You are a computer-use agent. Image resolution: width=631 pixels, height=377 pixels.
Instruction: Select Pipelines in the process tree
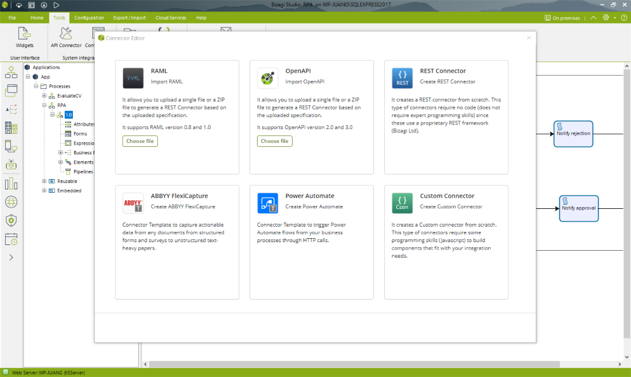83,172
